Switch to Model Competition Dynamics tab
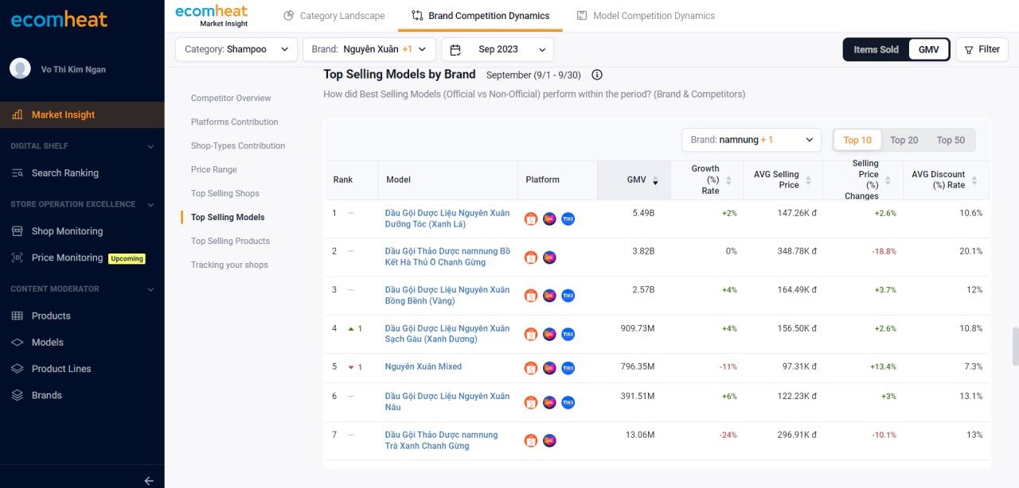Viewport: 1019px width, 488px height. (x=646, y=16)
